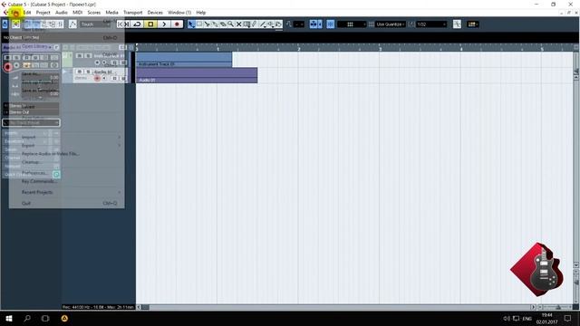
Task: Select the Play speaker tool
Action: coord(271,24)
